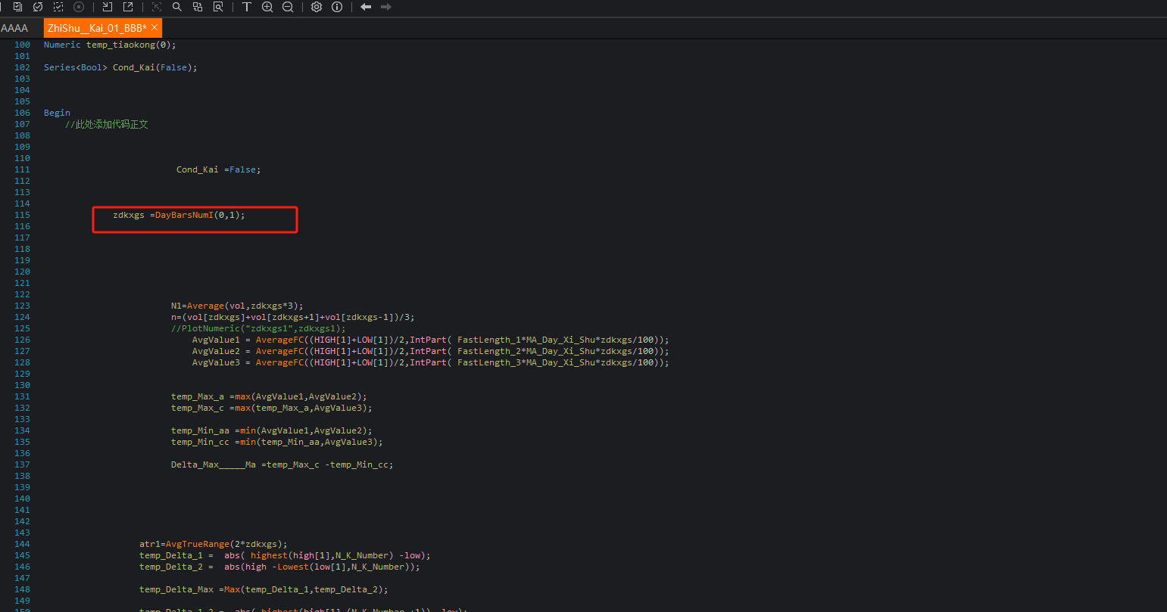The image size is (1167, 612).
Task: Click 'temp_Max_c' assignment on line 132
Action: (198, 408)
